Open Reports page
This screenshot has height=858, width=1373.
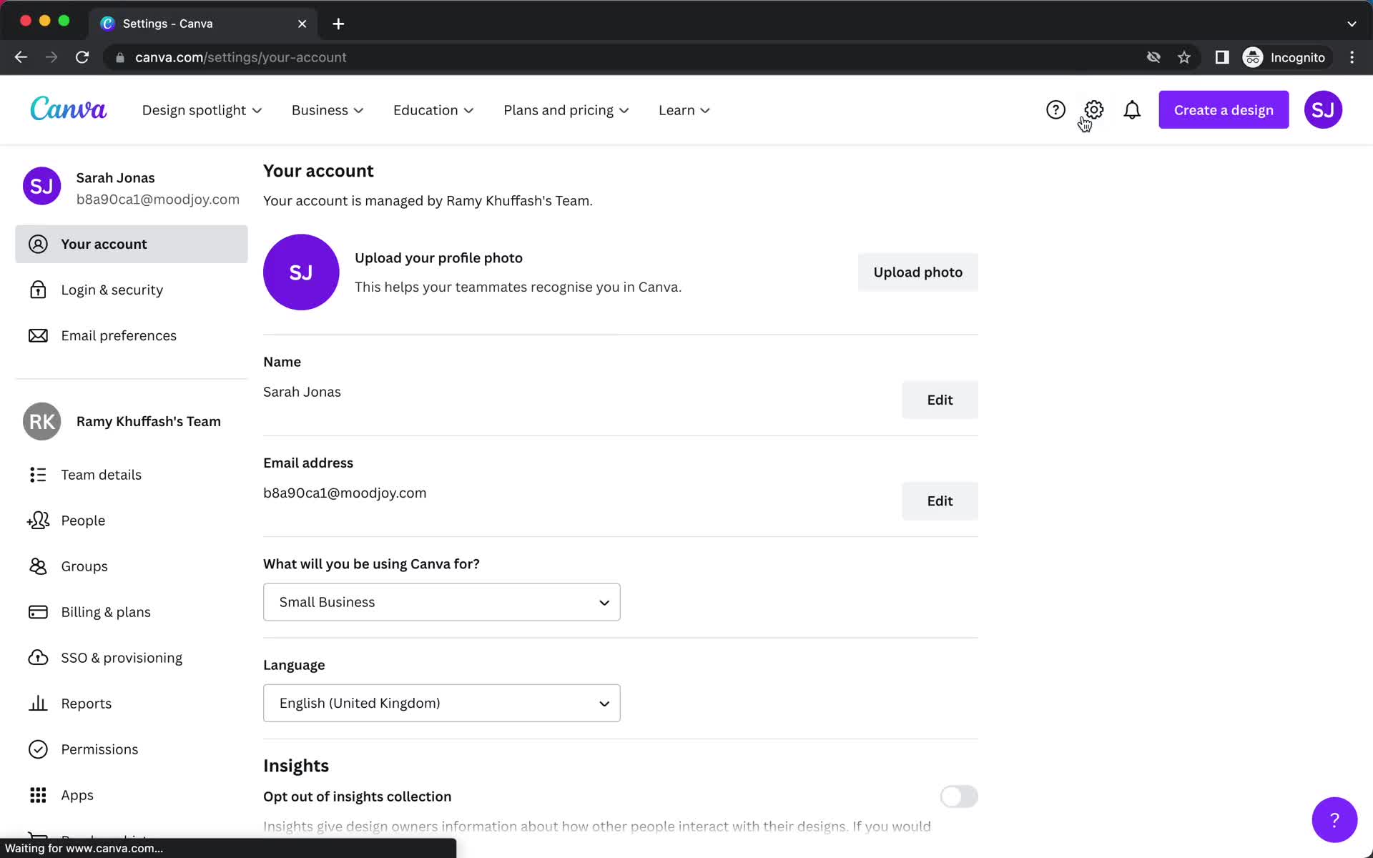click(x=132, y=704)
